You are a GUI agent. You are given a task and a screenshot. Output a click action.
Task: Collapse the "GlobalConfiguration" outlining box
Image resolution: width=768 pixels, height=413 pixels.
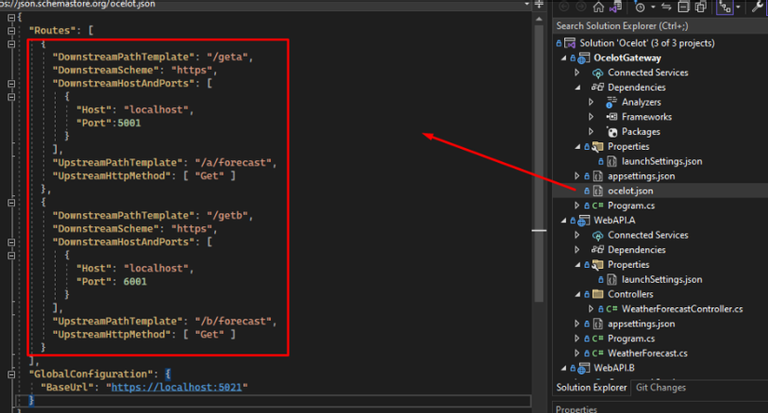point(11,374)
